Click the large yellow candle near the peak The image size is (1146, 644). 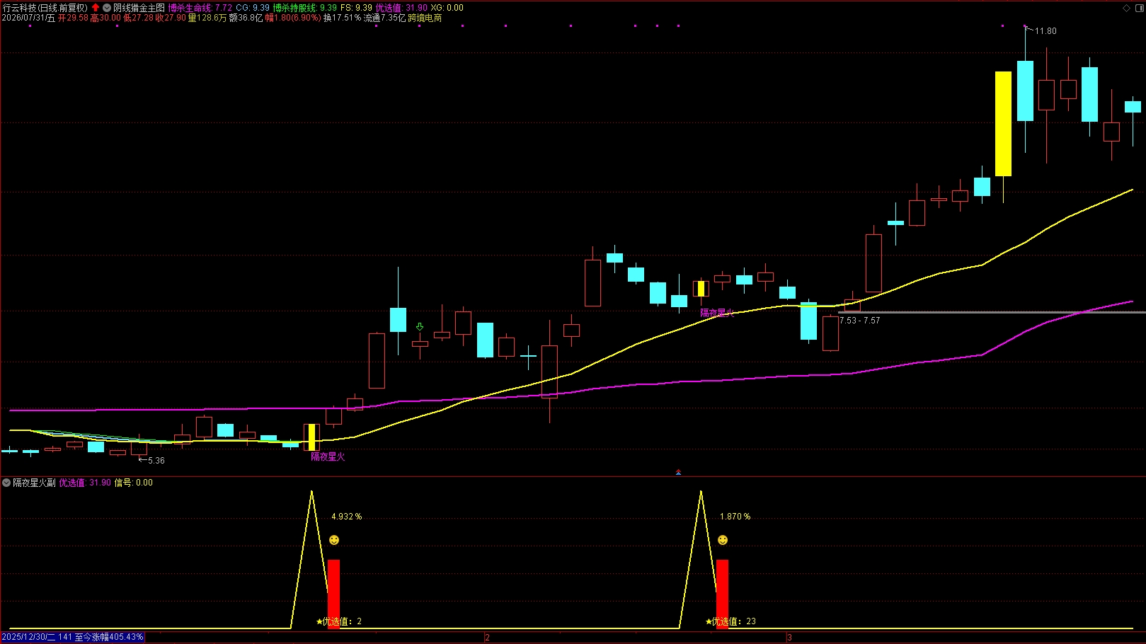pyautogui.click(x=1003, y=124)
